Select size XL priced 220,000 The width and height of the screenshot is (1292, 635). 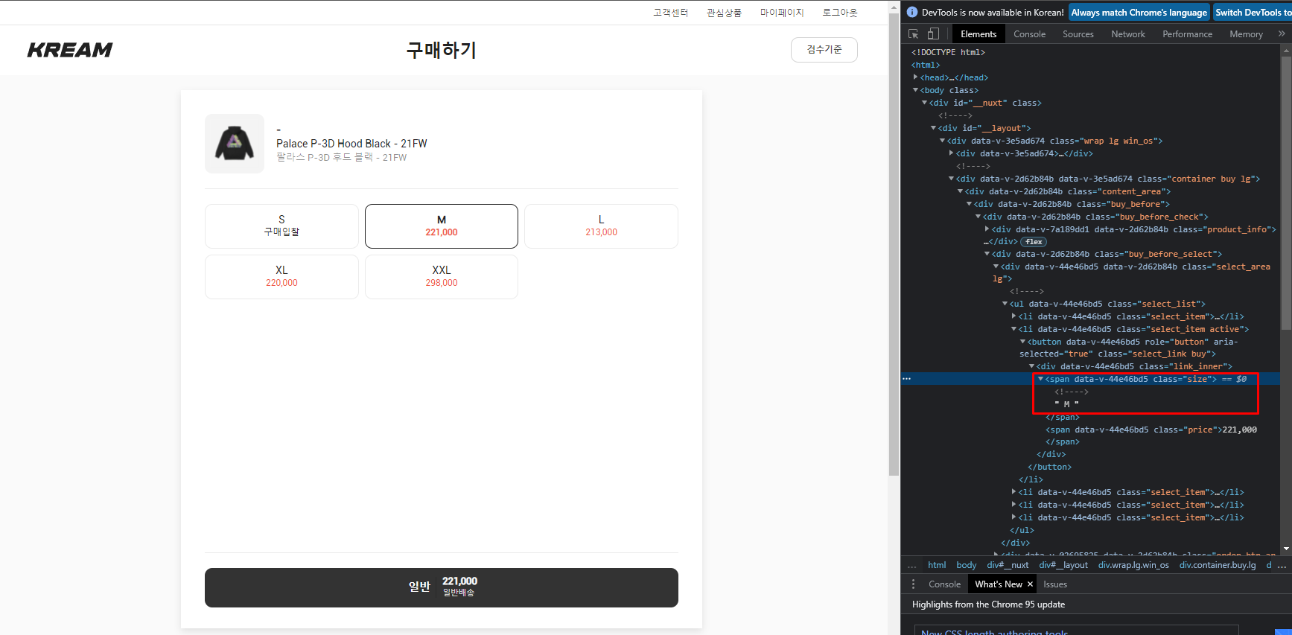[x=281, y=277]
